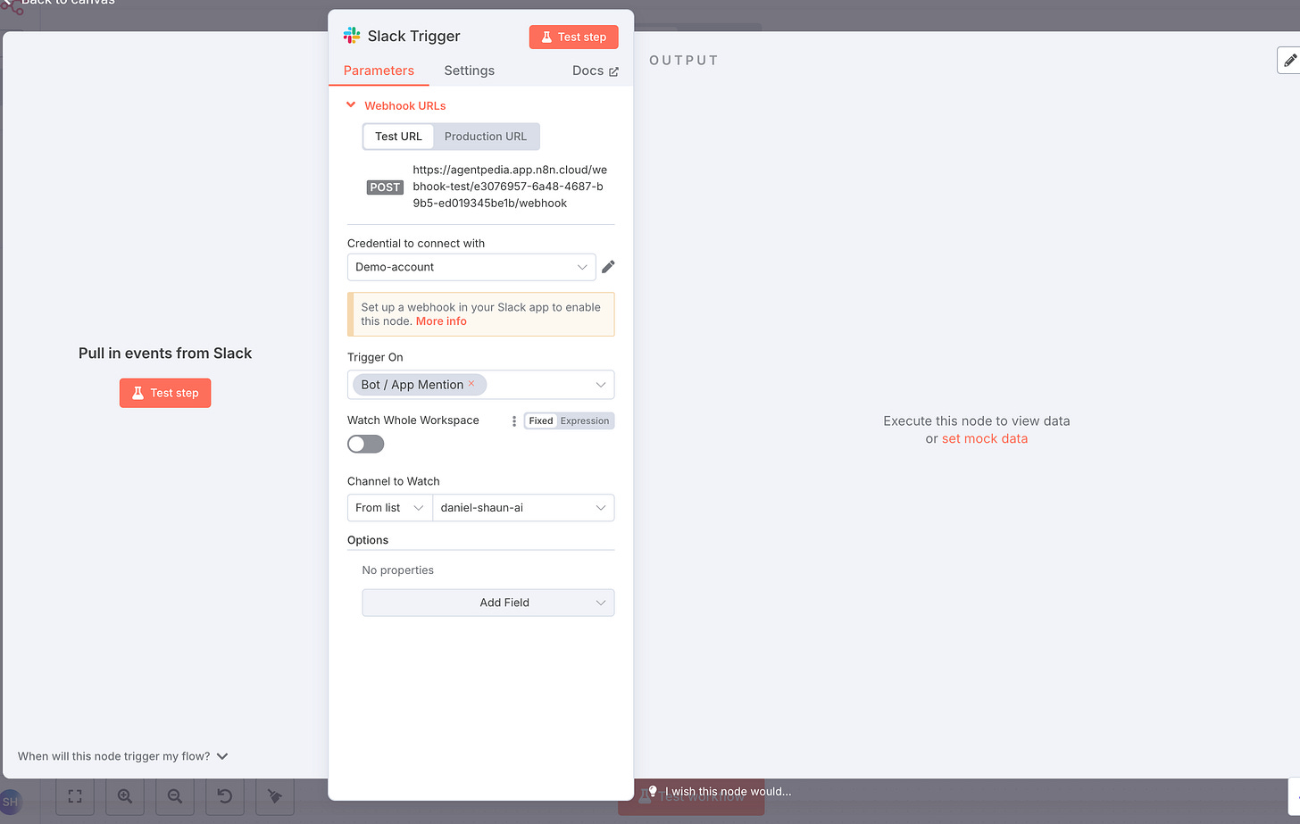
Task: Click the user avatar in bottom corner
Action: pos(10,802)
